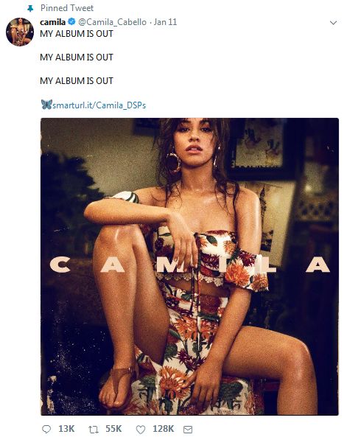Like the tweet with the heart icon
The width and height of the screenshot is (344, 437).
(141, 430)
